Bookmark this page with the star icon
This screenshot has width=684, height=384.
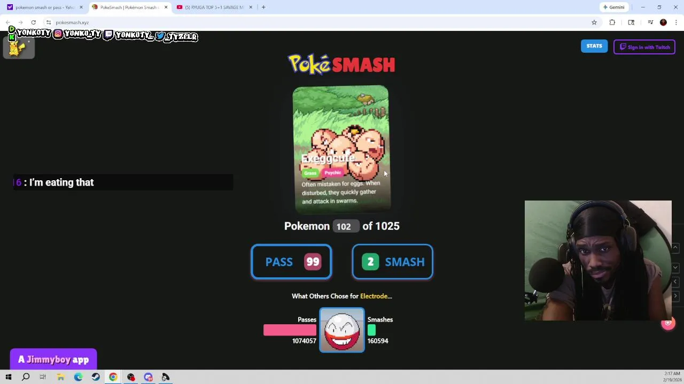[x=594, y=22]
